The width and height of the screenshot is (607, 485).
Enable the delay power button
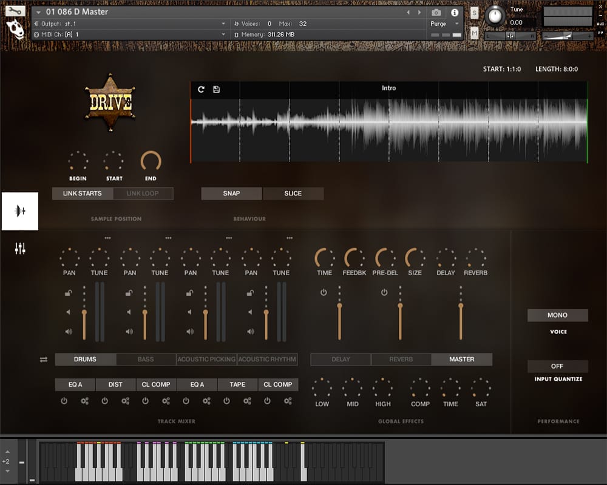[x=324, y=292]
